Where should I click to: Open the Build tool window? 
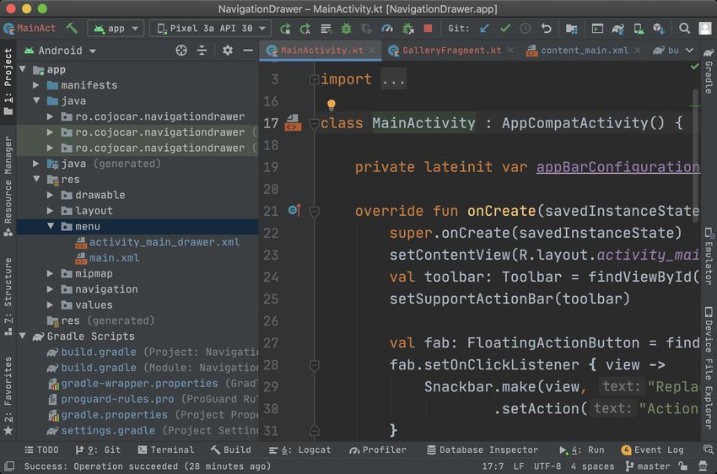[231, 450]
